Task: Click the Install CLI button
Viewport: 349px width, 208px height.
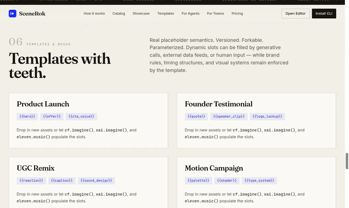Action: coord(324,13)
